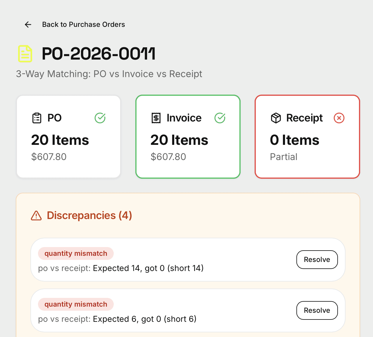Click the green checkmark on the Invoice card
Viewport: 373px width, 337px height.
(x=220, y=118)
